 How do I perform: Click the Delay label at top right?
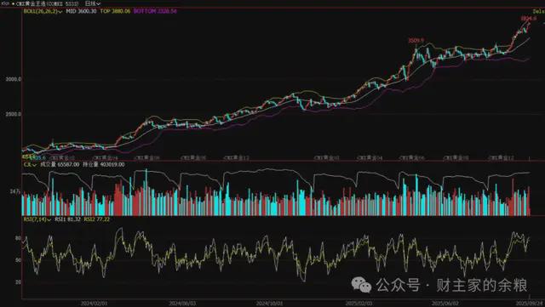538,11
